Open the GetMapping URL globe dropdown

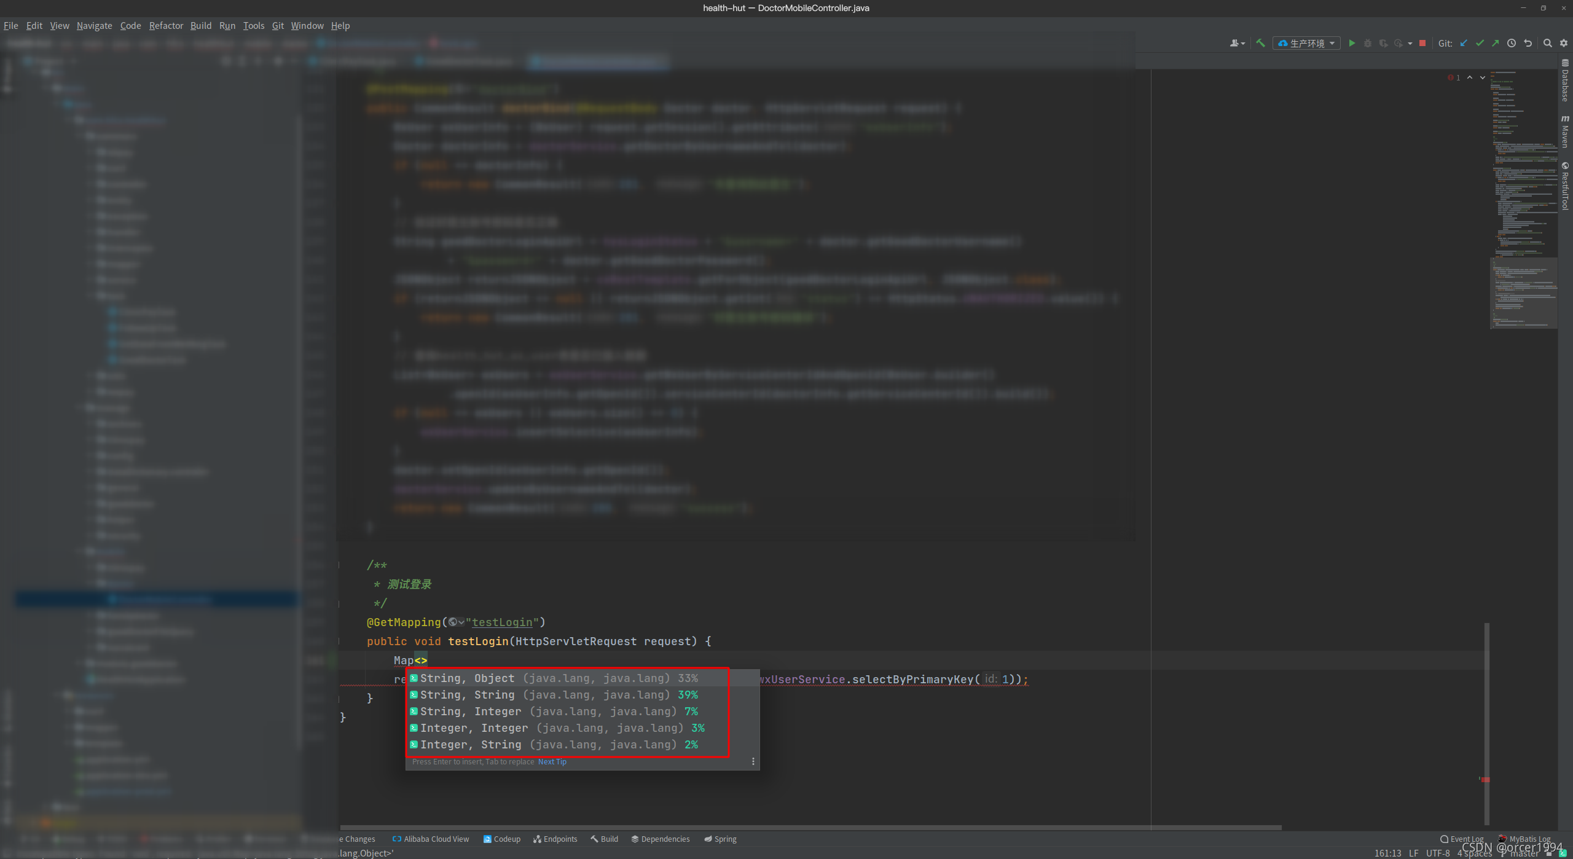(x=456, y=622)
